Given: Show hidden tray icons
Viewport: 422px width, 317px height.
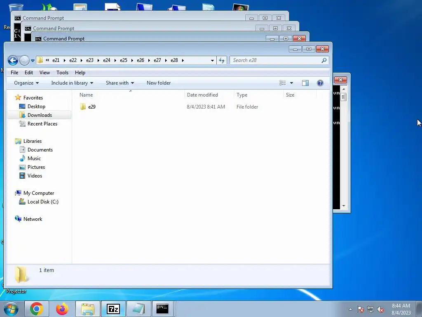Looking at the screenshot, I should point(350,309).
